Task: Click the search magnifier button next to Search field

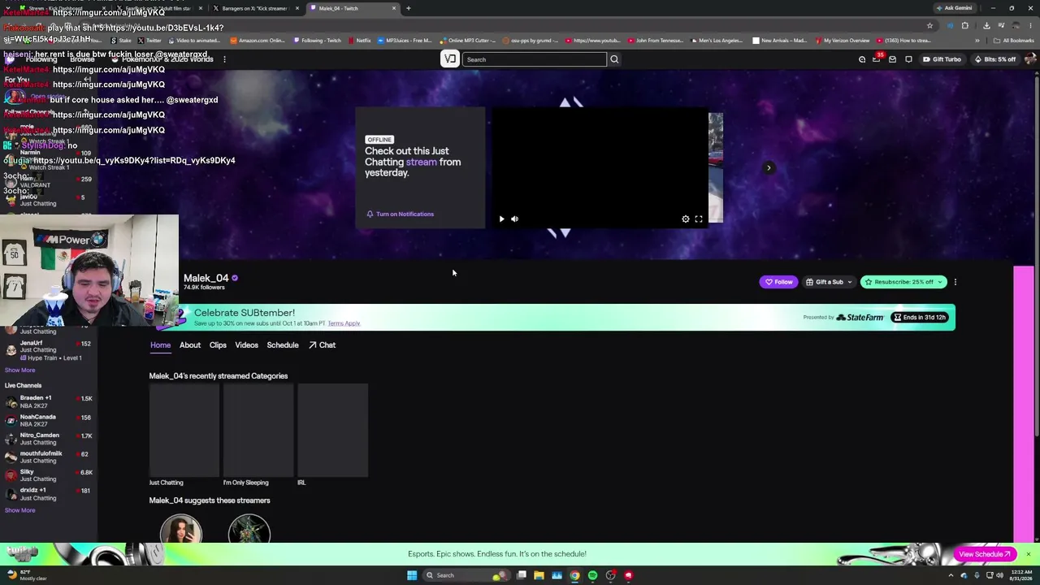Action: coord(614,59)
